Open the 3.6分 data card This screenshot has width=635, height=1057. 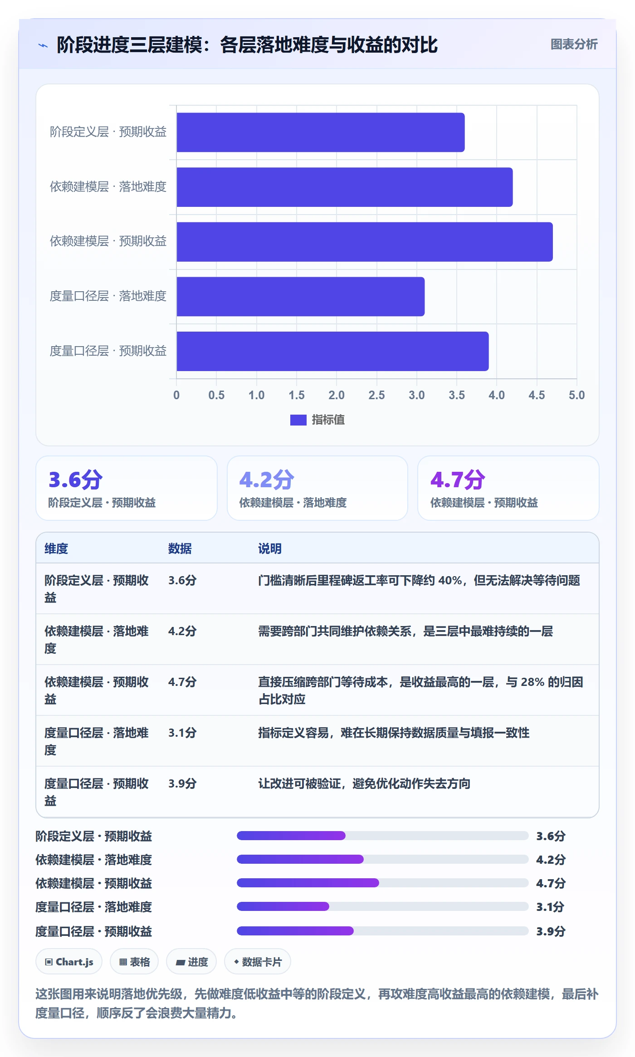(126, 488)
